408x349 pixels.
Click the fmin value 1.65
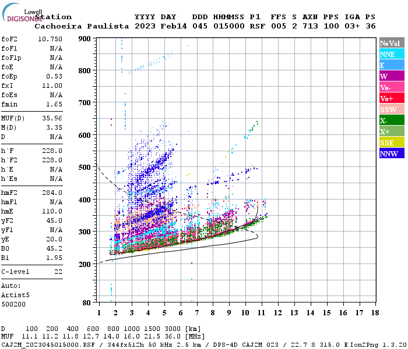(54, 104)
